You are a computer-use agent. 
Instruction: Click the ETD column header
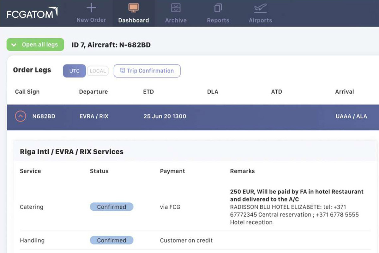pyautogui.click(x=148, y=92)
